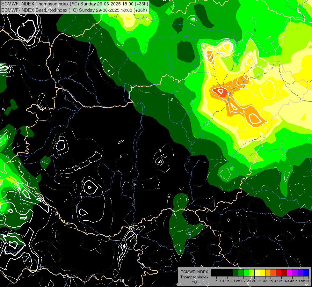Click the legend tick value 20
The height and width of the screenshot is (287, 312).
(233, 281)
